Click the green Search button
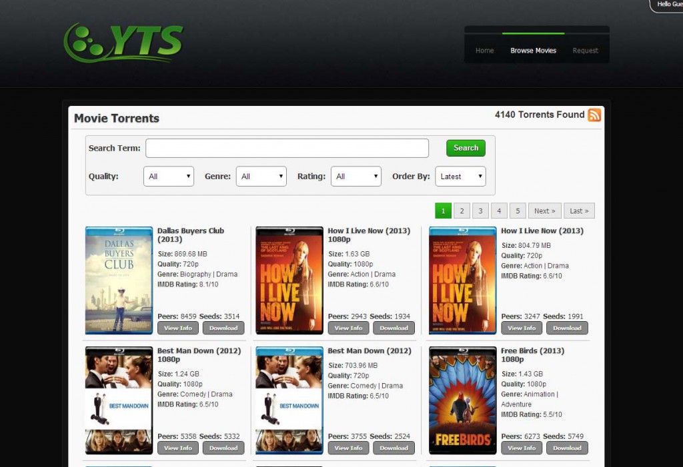Image resolution: width=683 pixels, height=467 pixels. click(x=466, y=148)
